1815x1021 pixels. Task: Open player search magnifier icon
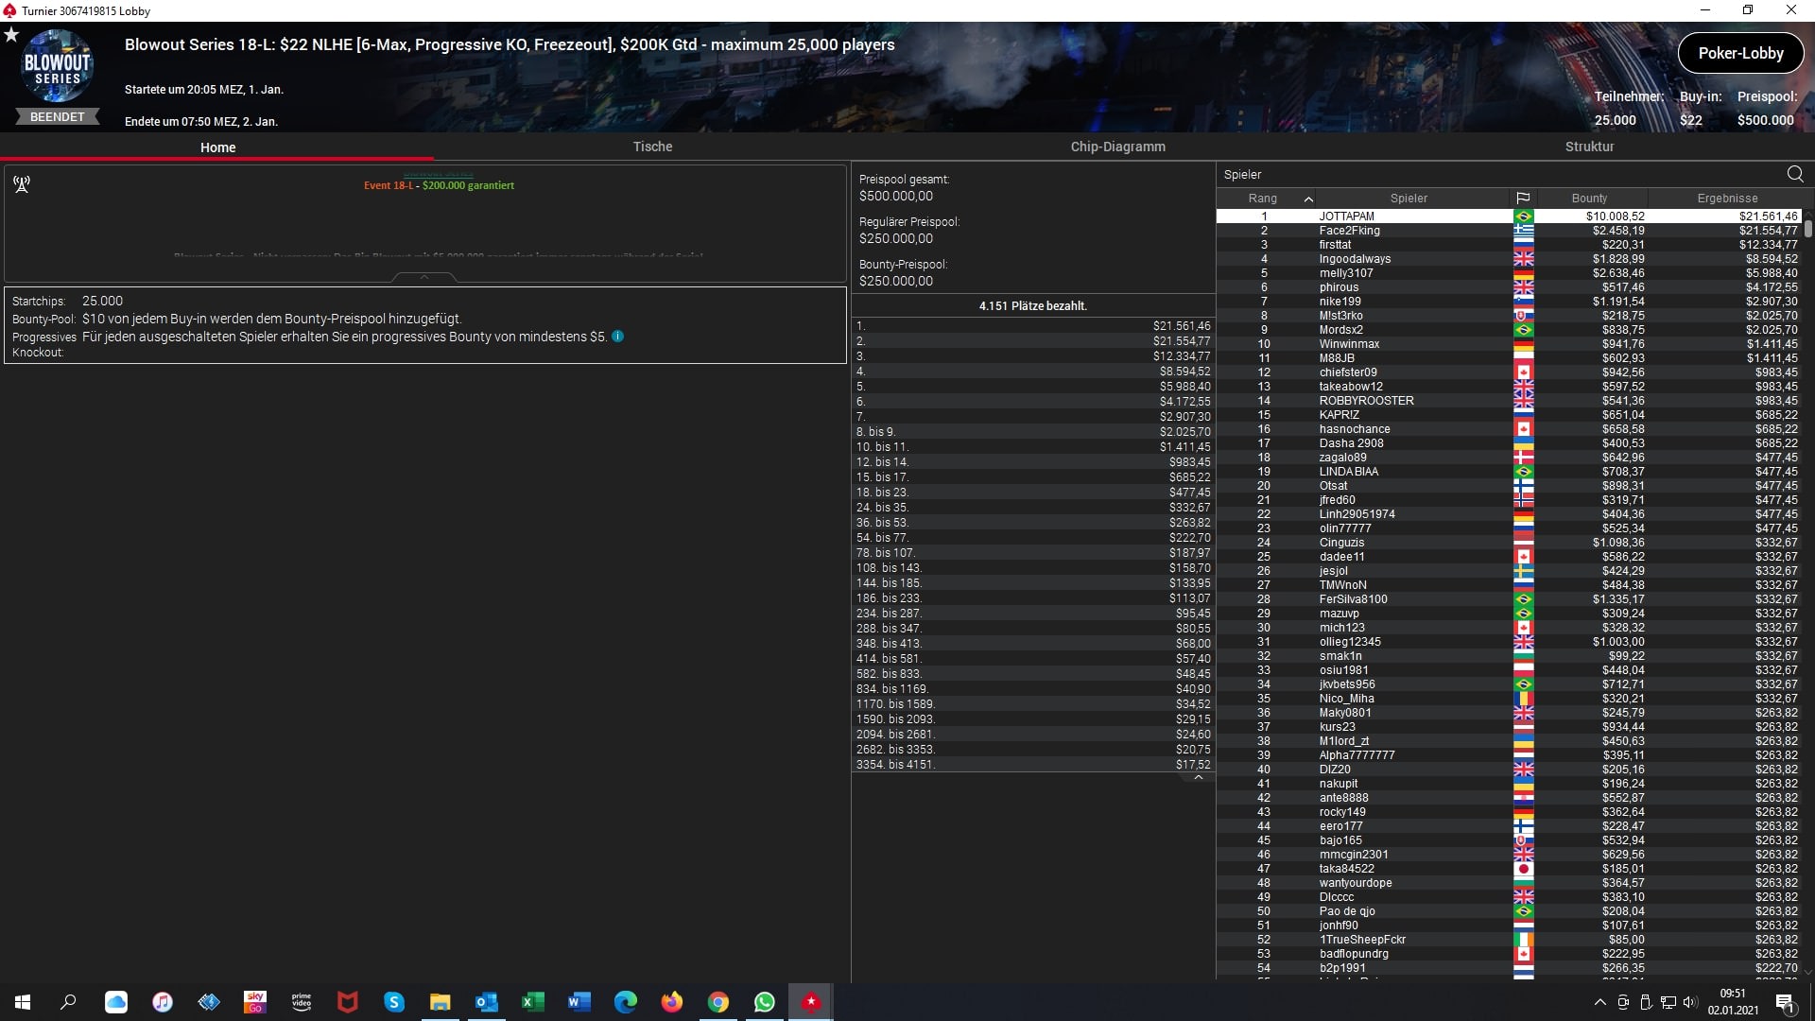[x=1795, y=174]
